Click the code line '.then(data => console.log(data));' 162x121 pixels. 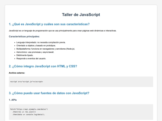pyautogui.click(x=28, y=114)
